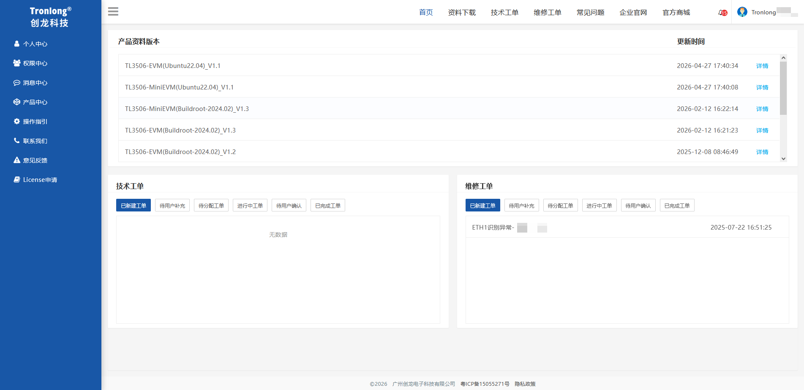View 详情 for TL3506-EVM(Buildroot-2024.02)_V1.3
Screen dimensions: 804x390
762,130
